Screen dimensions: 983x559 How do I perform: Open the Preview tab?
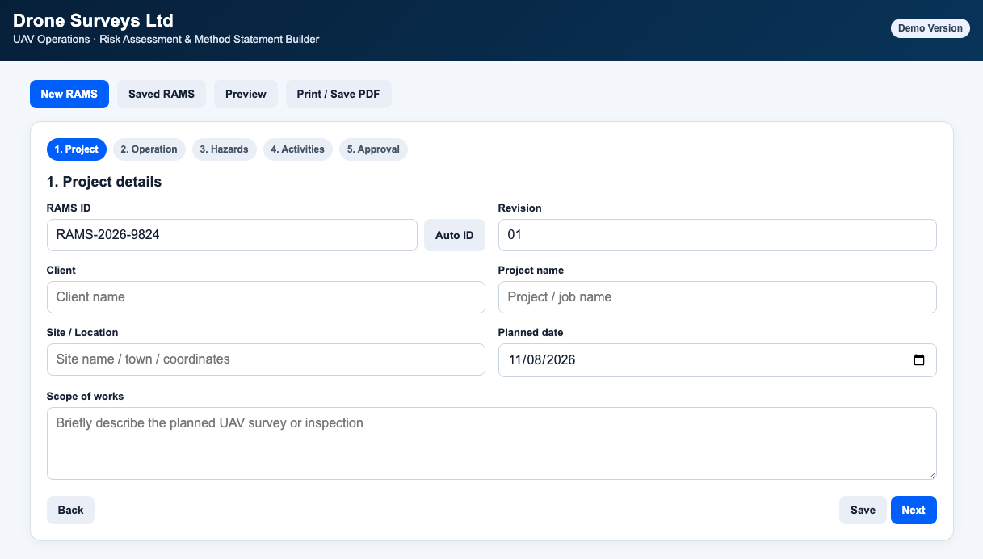click(246, 94)
